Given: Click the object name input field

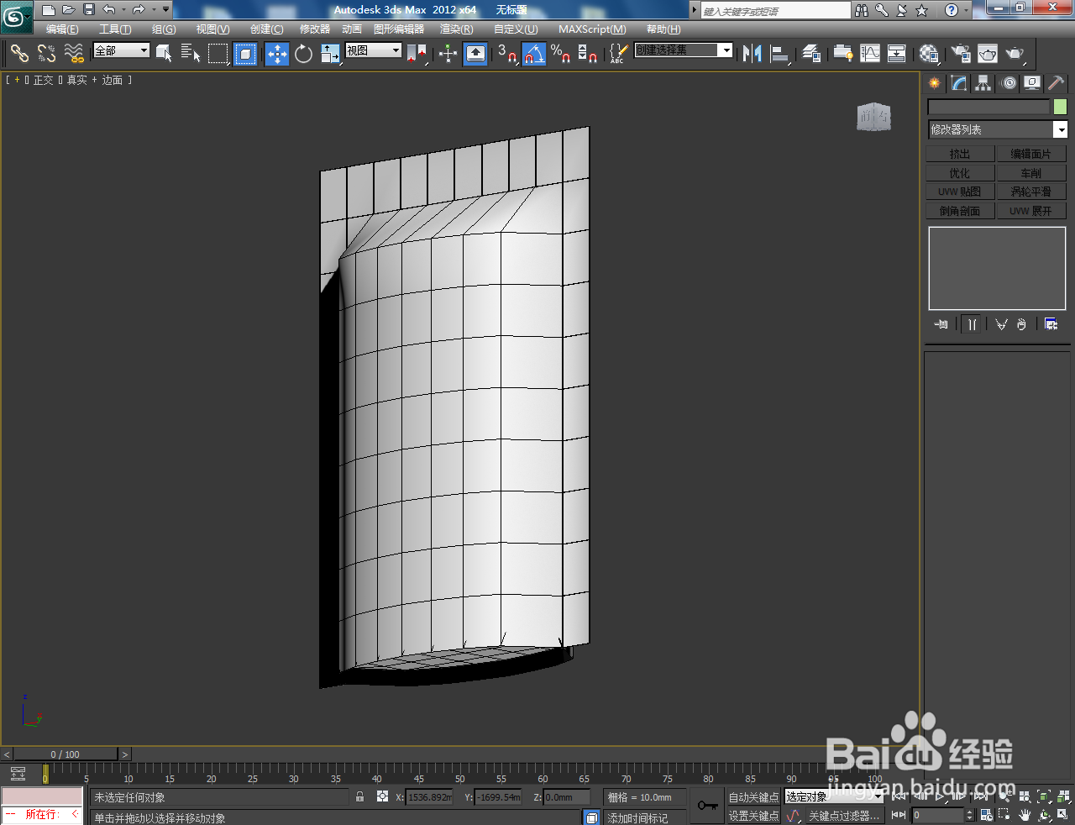Looking at the screenshot, I should [988, 107].
